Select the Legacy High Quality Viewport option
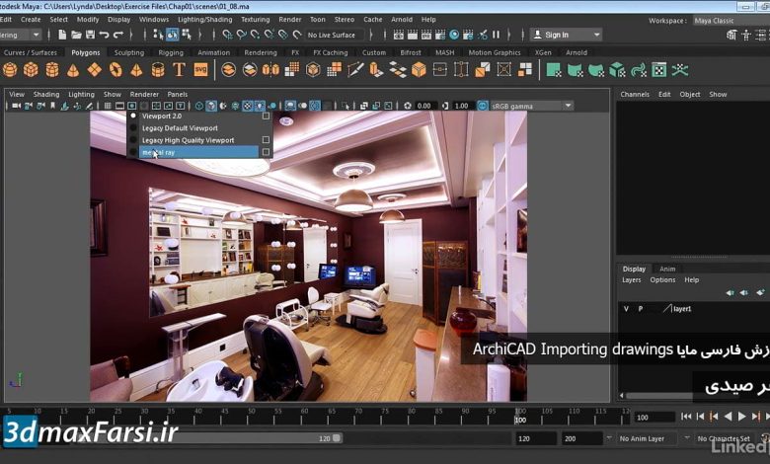Viewport: 770px width, 464px height. (x=189, y=140)
